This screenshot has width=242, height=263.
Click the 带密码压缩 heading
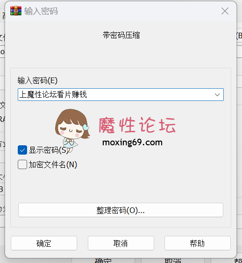click(121, 35)
